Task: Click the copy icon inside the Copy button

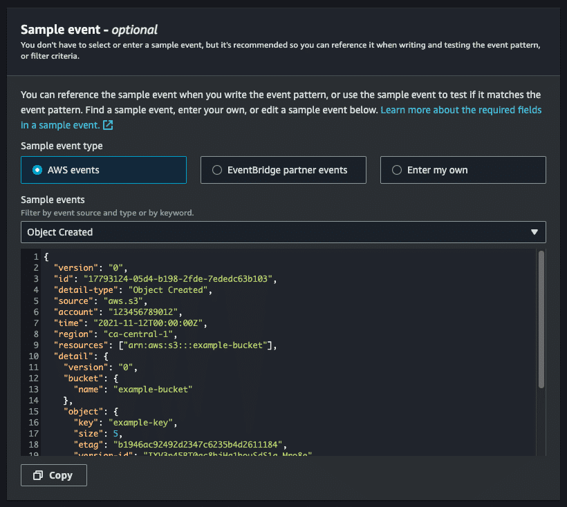Action: pyautogui.click(x=39, y=475)
